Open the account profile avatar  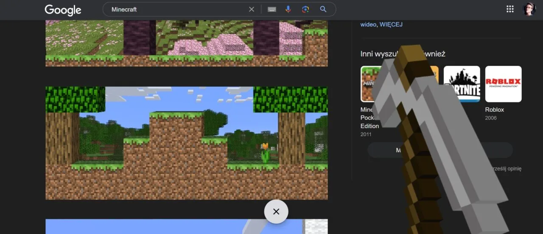529,9
